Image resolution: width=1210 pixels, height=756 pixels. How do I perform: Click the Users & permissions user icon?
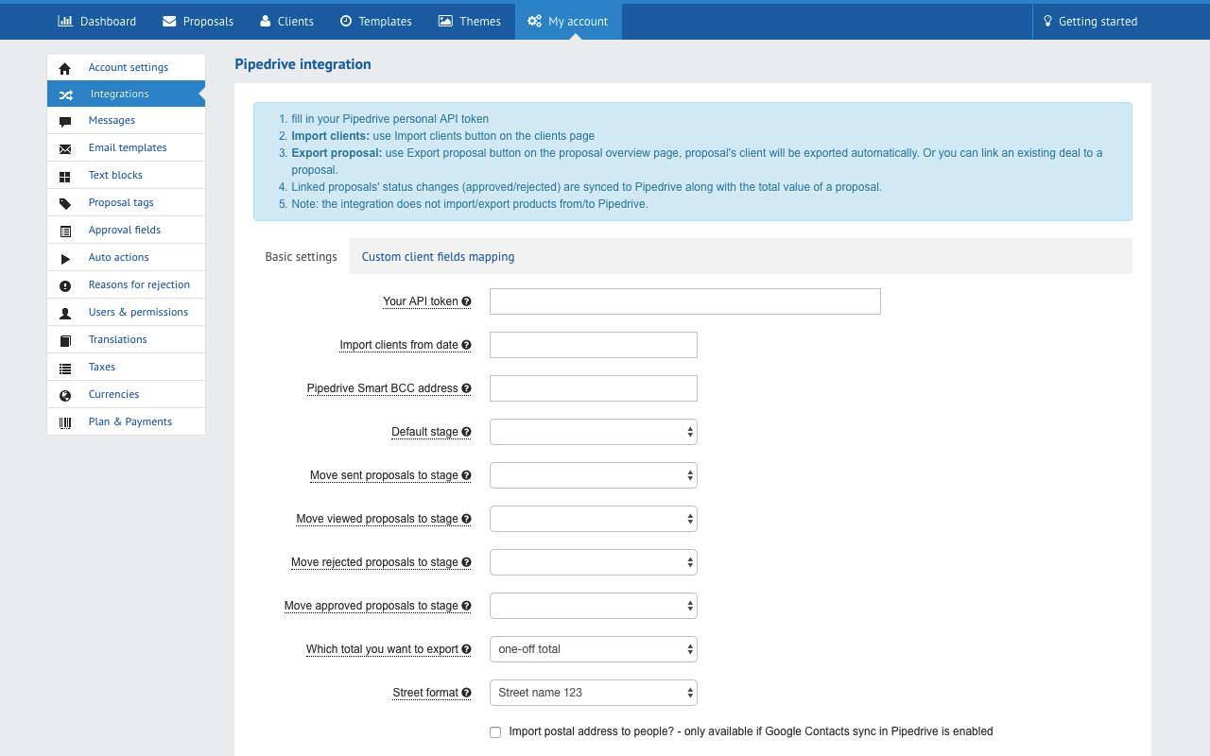tap(65, 313)
